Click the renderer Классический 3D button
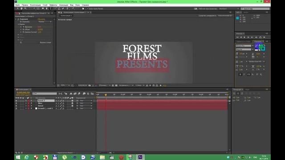285x160 pixels. click(225, 16)
